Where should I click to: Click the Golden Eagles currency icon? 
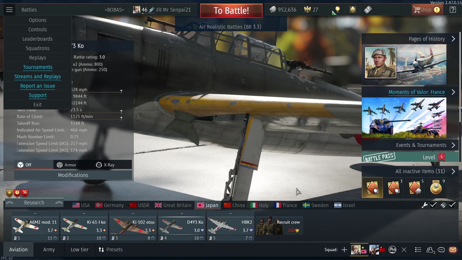click(308, 10)
